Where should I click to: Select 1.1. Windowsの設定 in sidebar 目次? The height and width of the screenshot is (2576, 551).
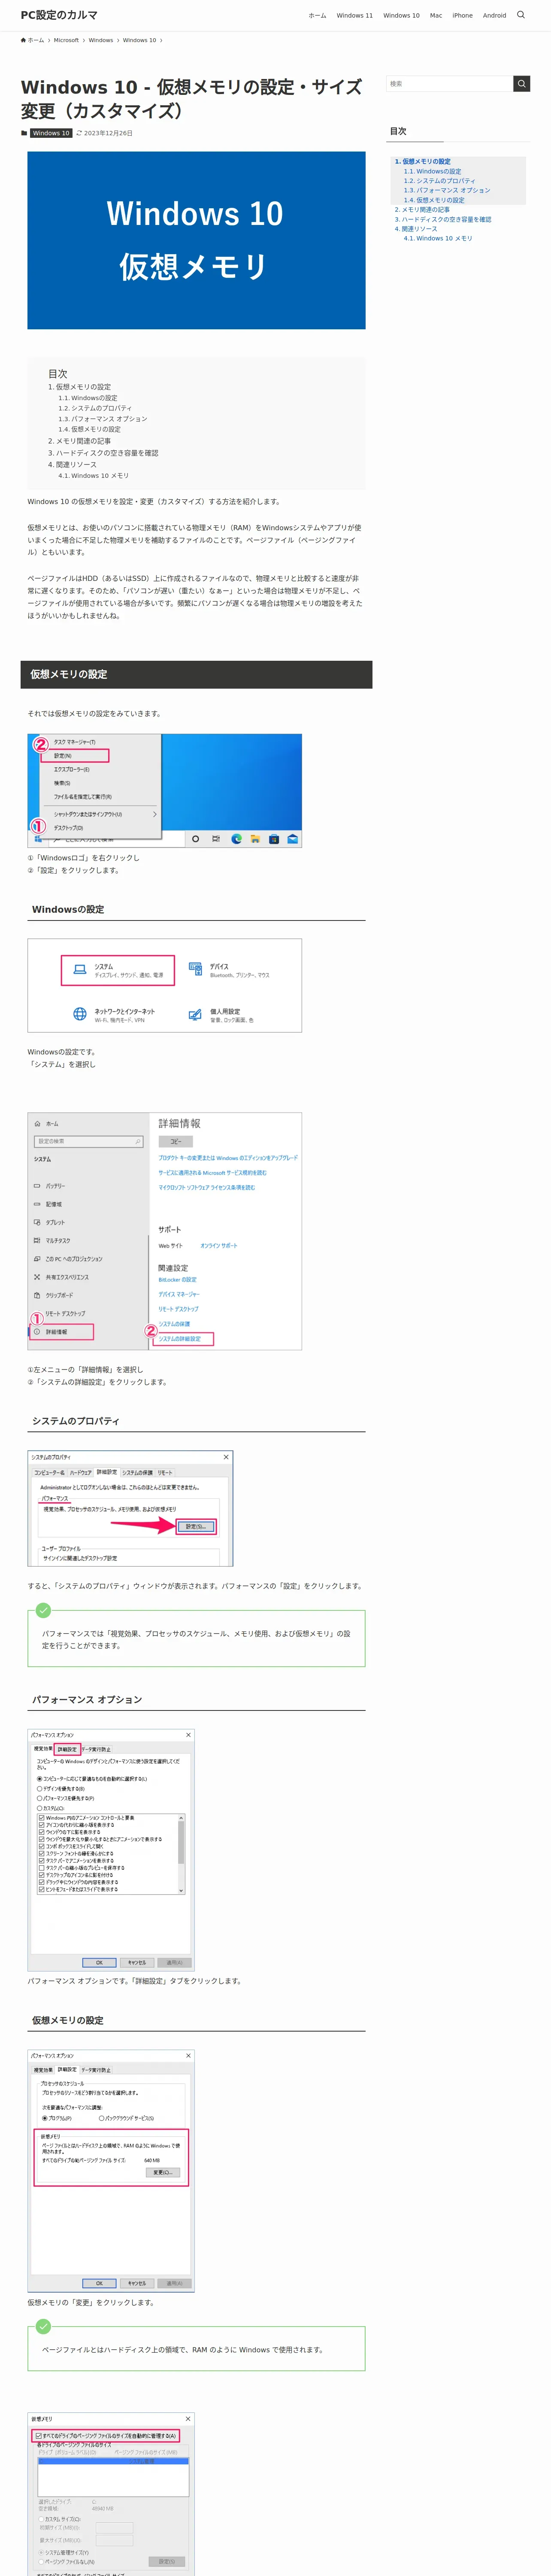point(432,171)
